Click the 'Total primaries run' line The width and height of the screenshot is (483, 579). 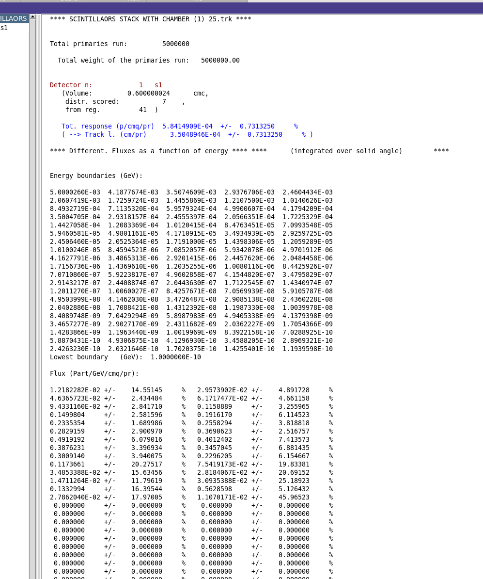[x=120, y=44]
